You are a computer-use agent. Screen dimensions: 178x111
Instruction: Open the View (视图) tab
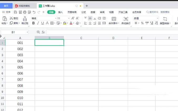[111, 12]
